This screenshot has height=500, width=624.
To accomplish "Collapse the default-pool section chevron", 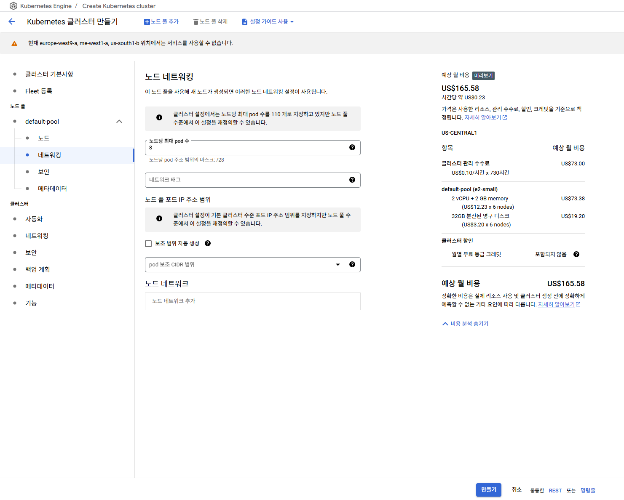I will pos(119,122).
